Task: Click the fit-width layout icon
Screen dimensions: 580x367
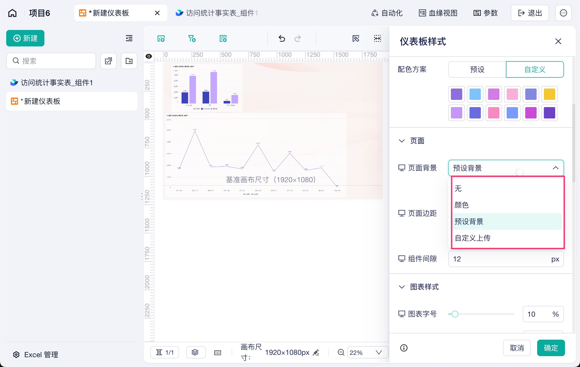Action: click(378, 39)
